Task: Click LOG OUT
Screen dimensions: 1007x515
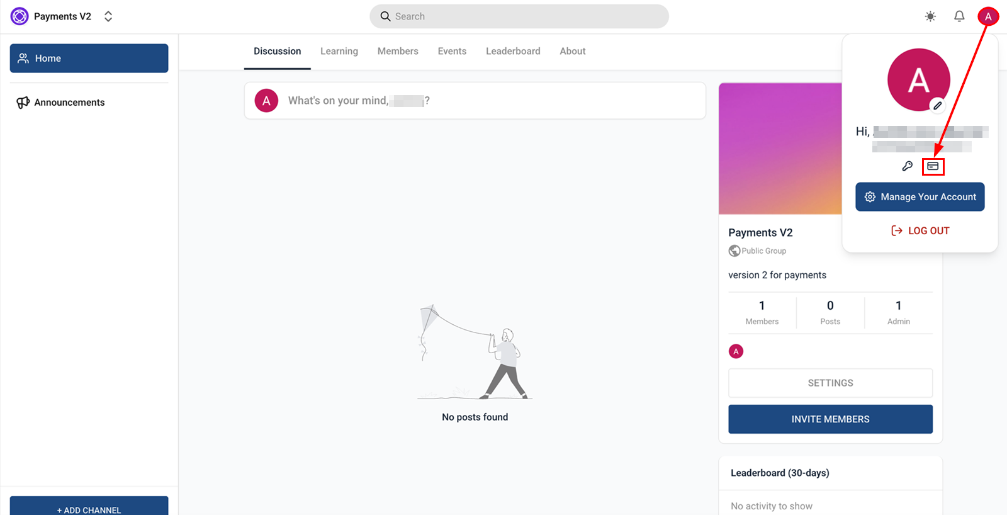Action: tap(920, 230)
